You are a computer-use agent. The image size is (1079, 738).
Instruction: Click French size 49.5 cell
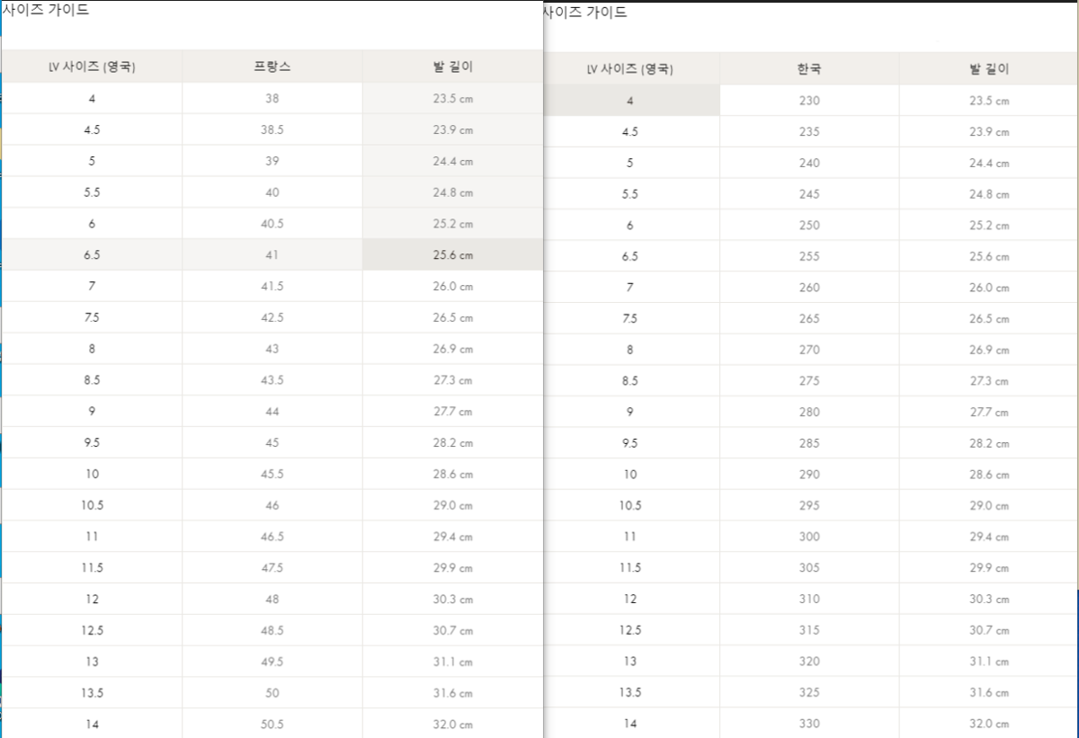pos(272,662)
